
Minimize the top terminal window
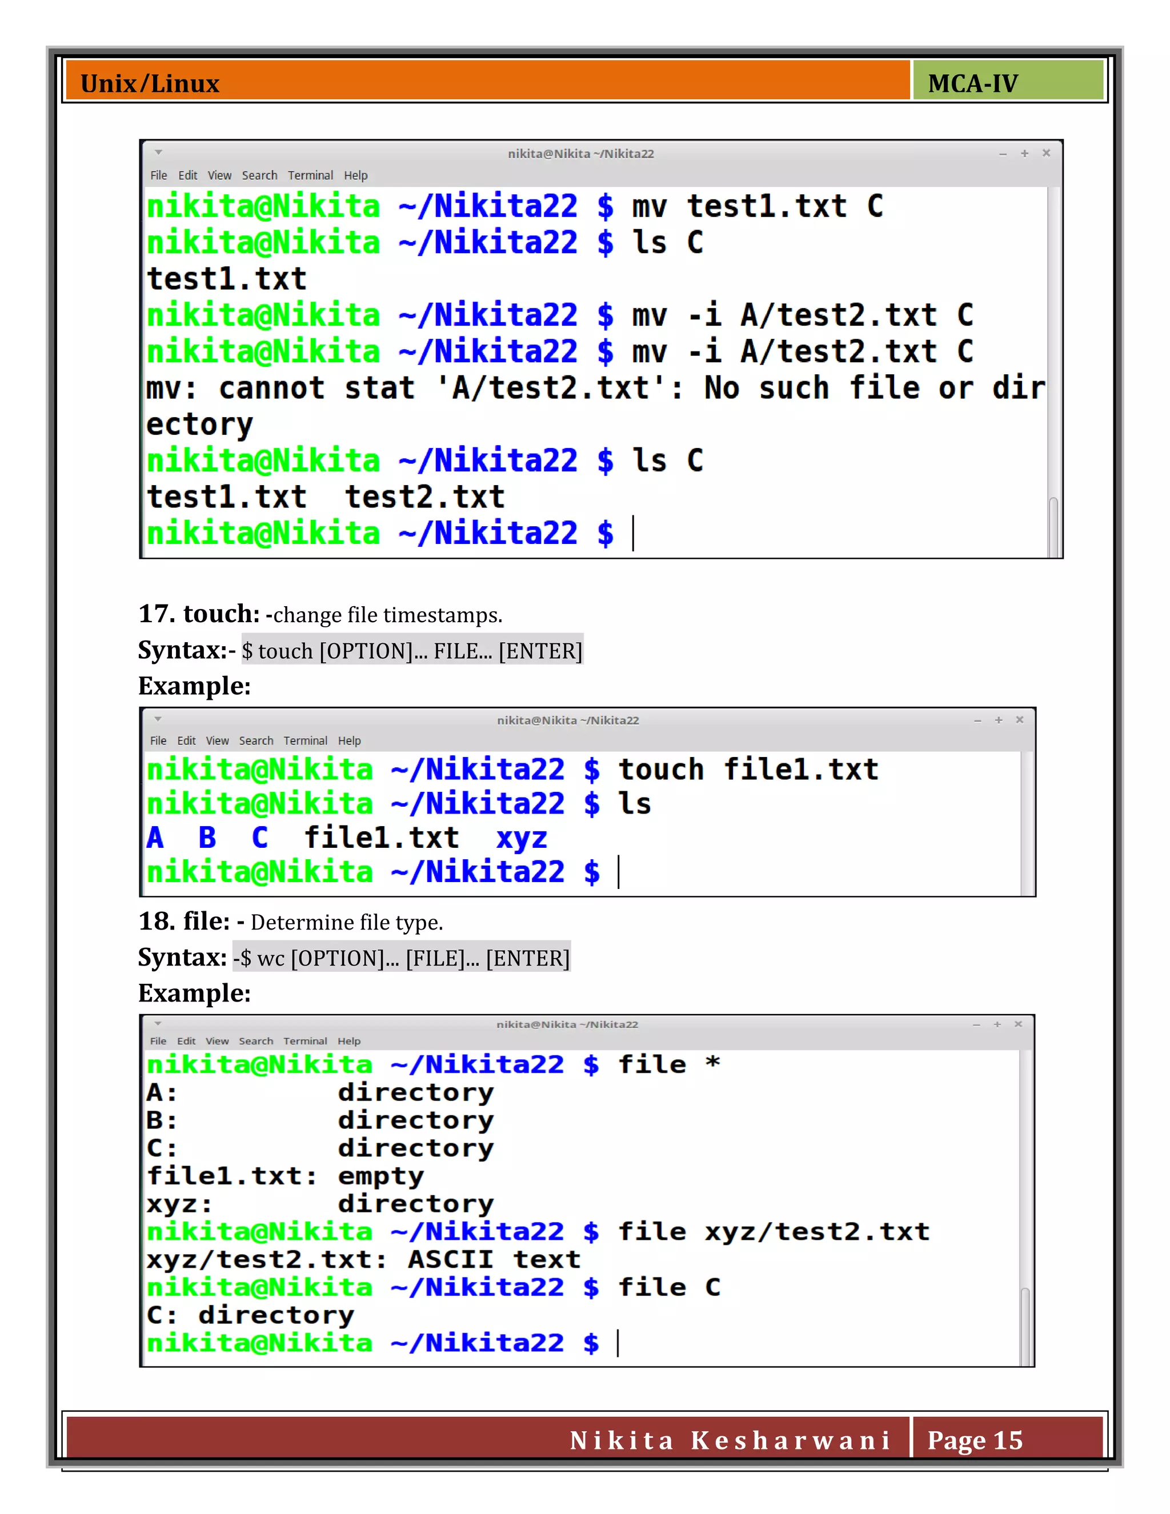[1002, 154]
